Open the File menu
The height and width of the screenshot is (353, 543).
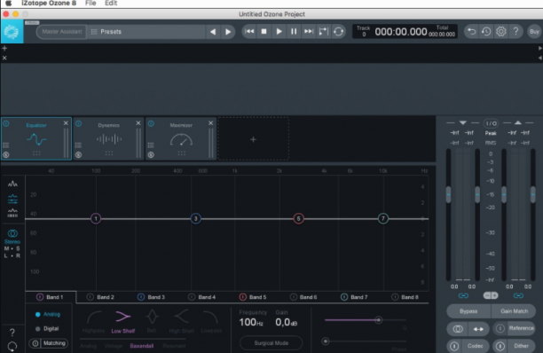(x=90, y=4)
